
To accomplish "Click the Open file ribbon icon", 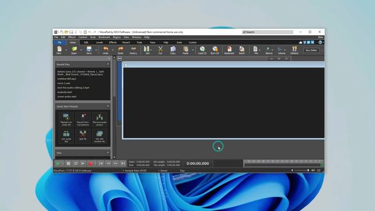I will tap(74, 50).
